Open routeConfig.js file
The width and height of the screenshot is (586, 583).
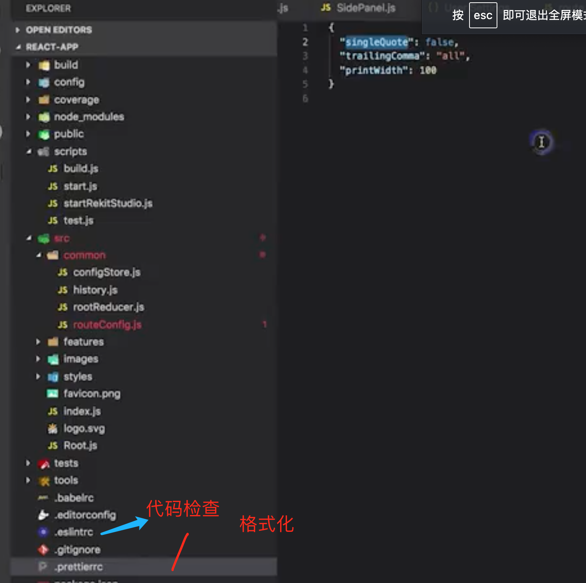click(107, 325)
